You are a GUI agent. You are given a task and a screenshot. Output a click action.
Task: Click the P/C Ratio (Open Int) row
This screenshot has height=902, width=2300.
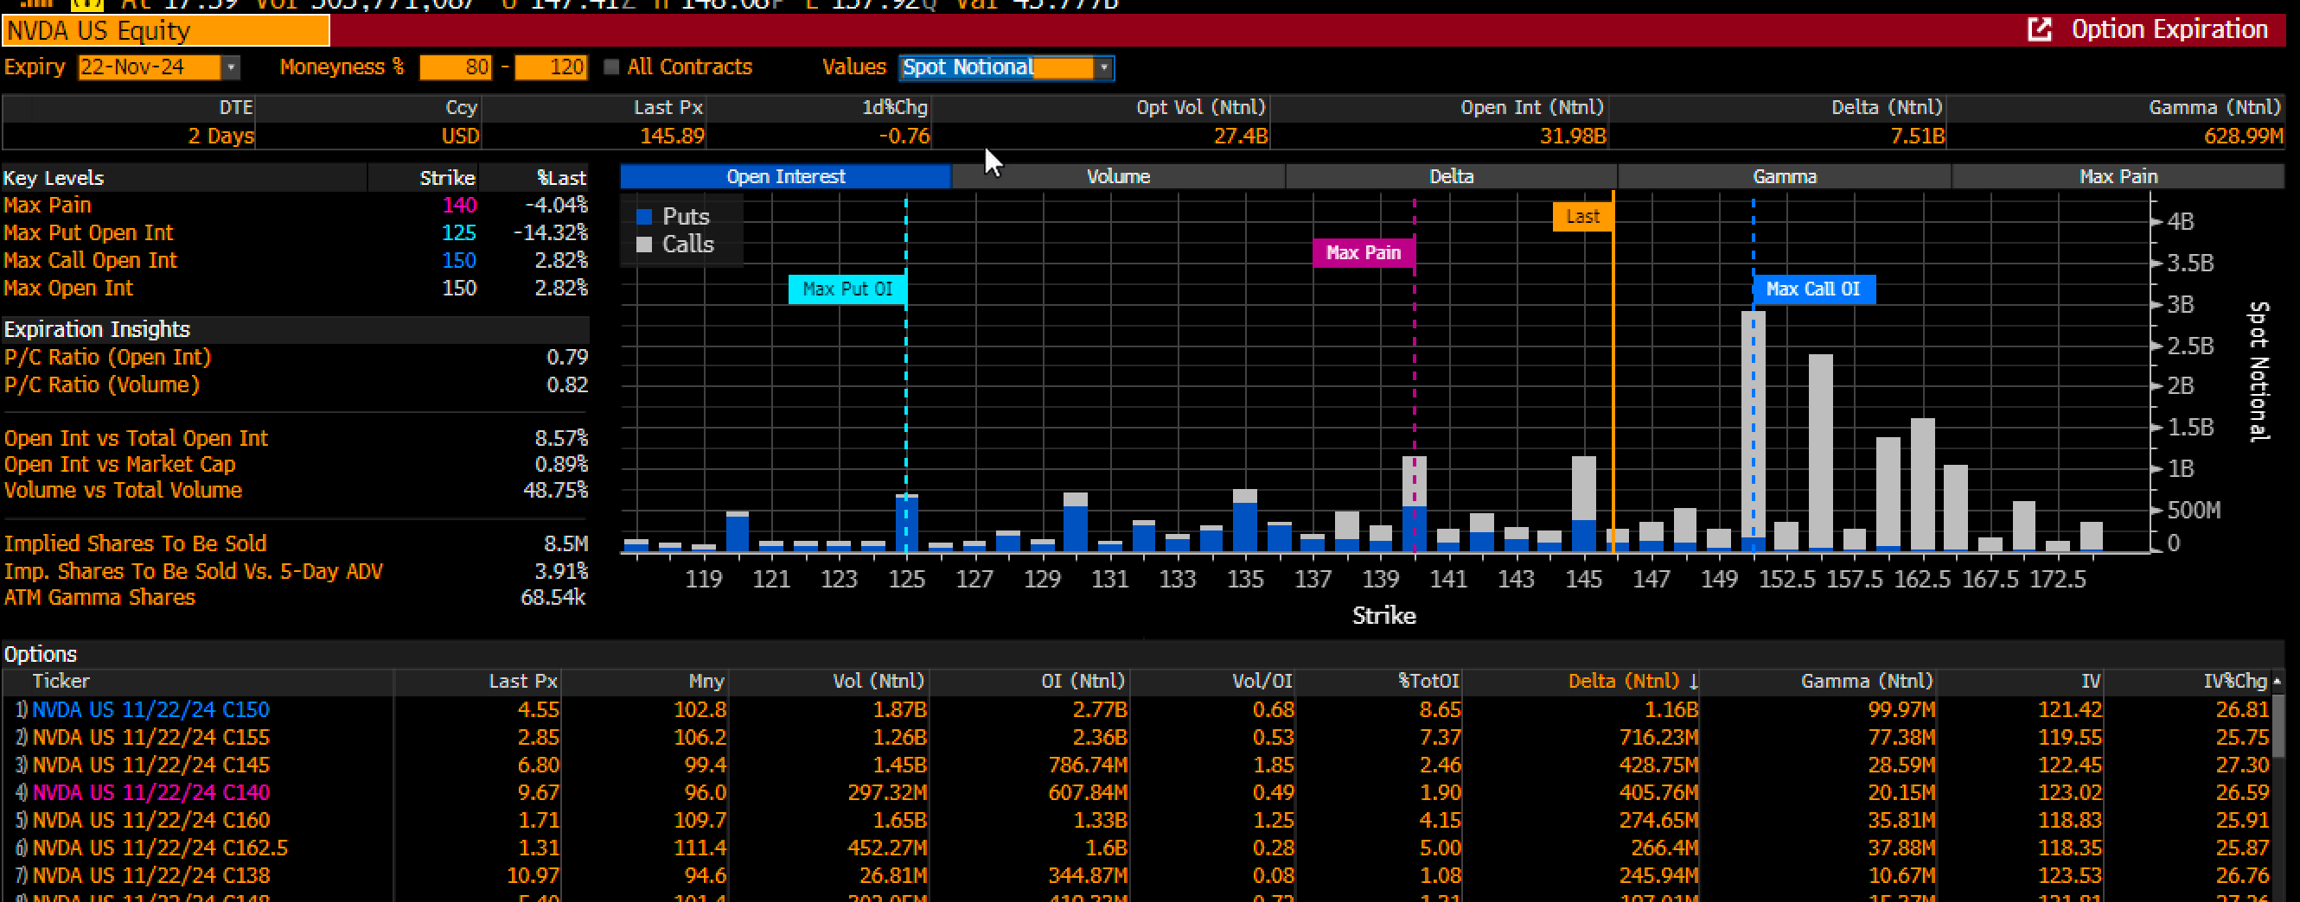point(296,358)
